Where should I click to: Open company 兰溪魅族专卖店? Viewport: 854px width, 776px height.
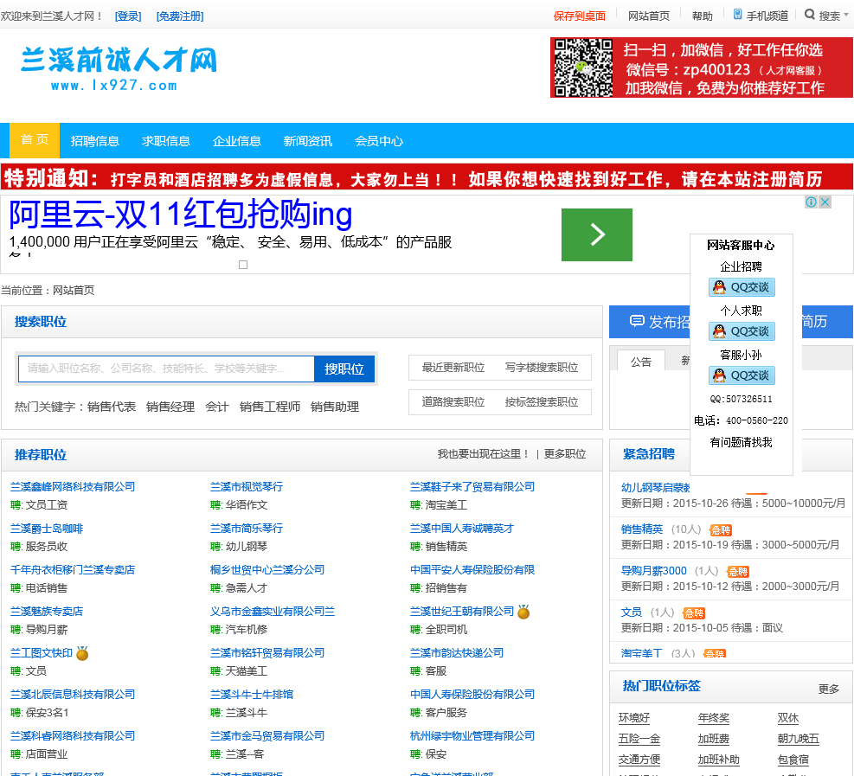(x=47, y=611)
